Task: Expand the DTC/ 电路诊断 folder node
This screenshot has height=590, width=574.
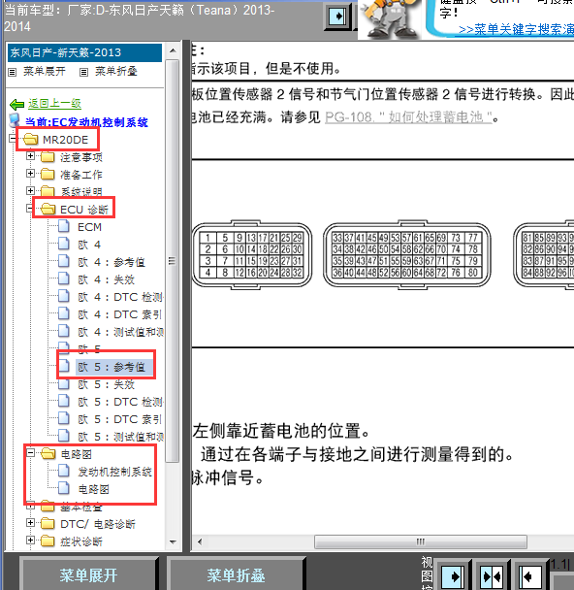Action: (x=30, y=523)
